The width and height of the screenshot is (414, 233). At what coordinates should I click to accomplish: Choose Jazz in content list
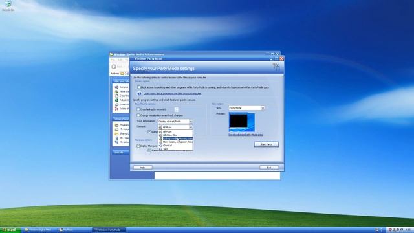[x=175, y=149]
